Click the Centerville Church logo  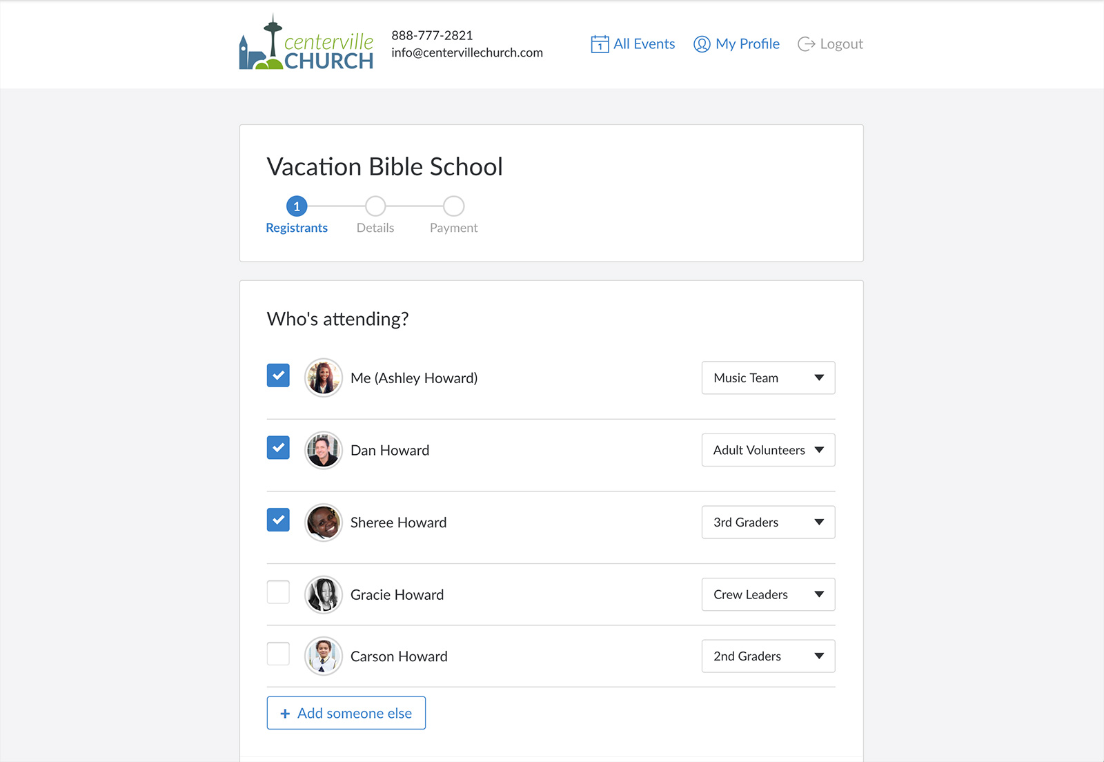click(306, 44)
